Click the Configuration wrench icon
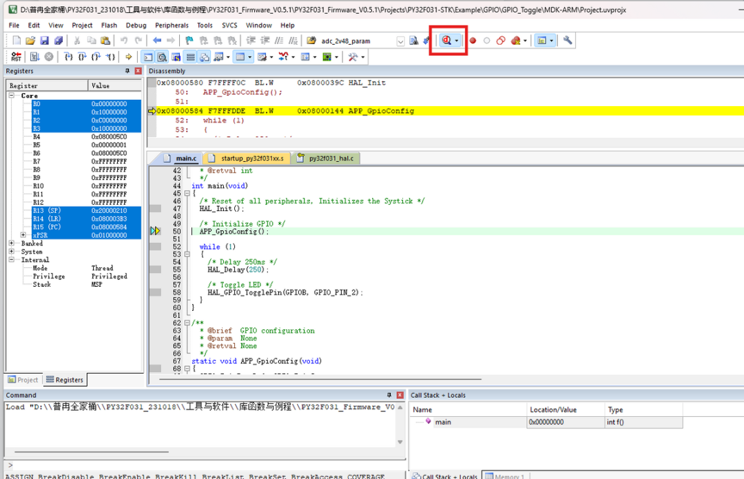Screen dimensions: 744x479 tap(568, 41)
